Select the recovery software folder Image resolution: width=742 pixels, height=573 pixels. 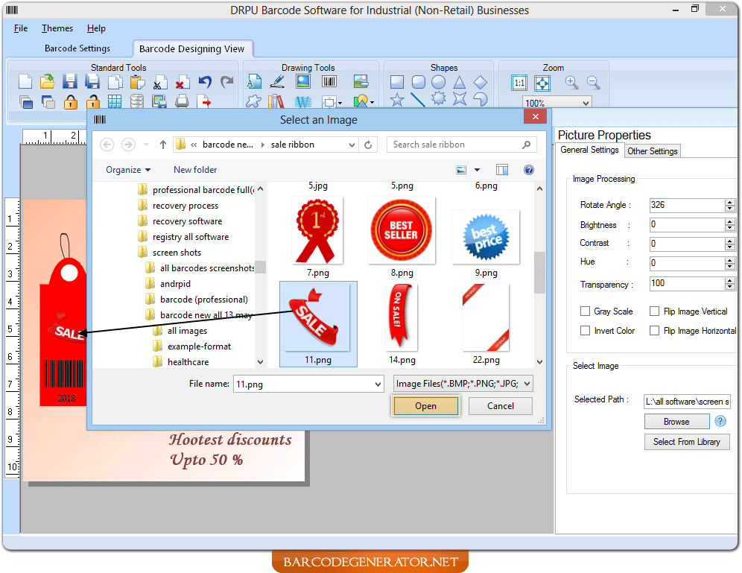coord(187,221)
